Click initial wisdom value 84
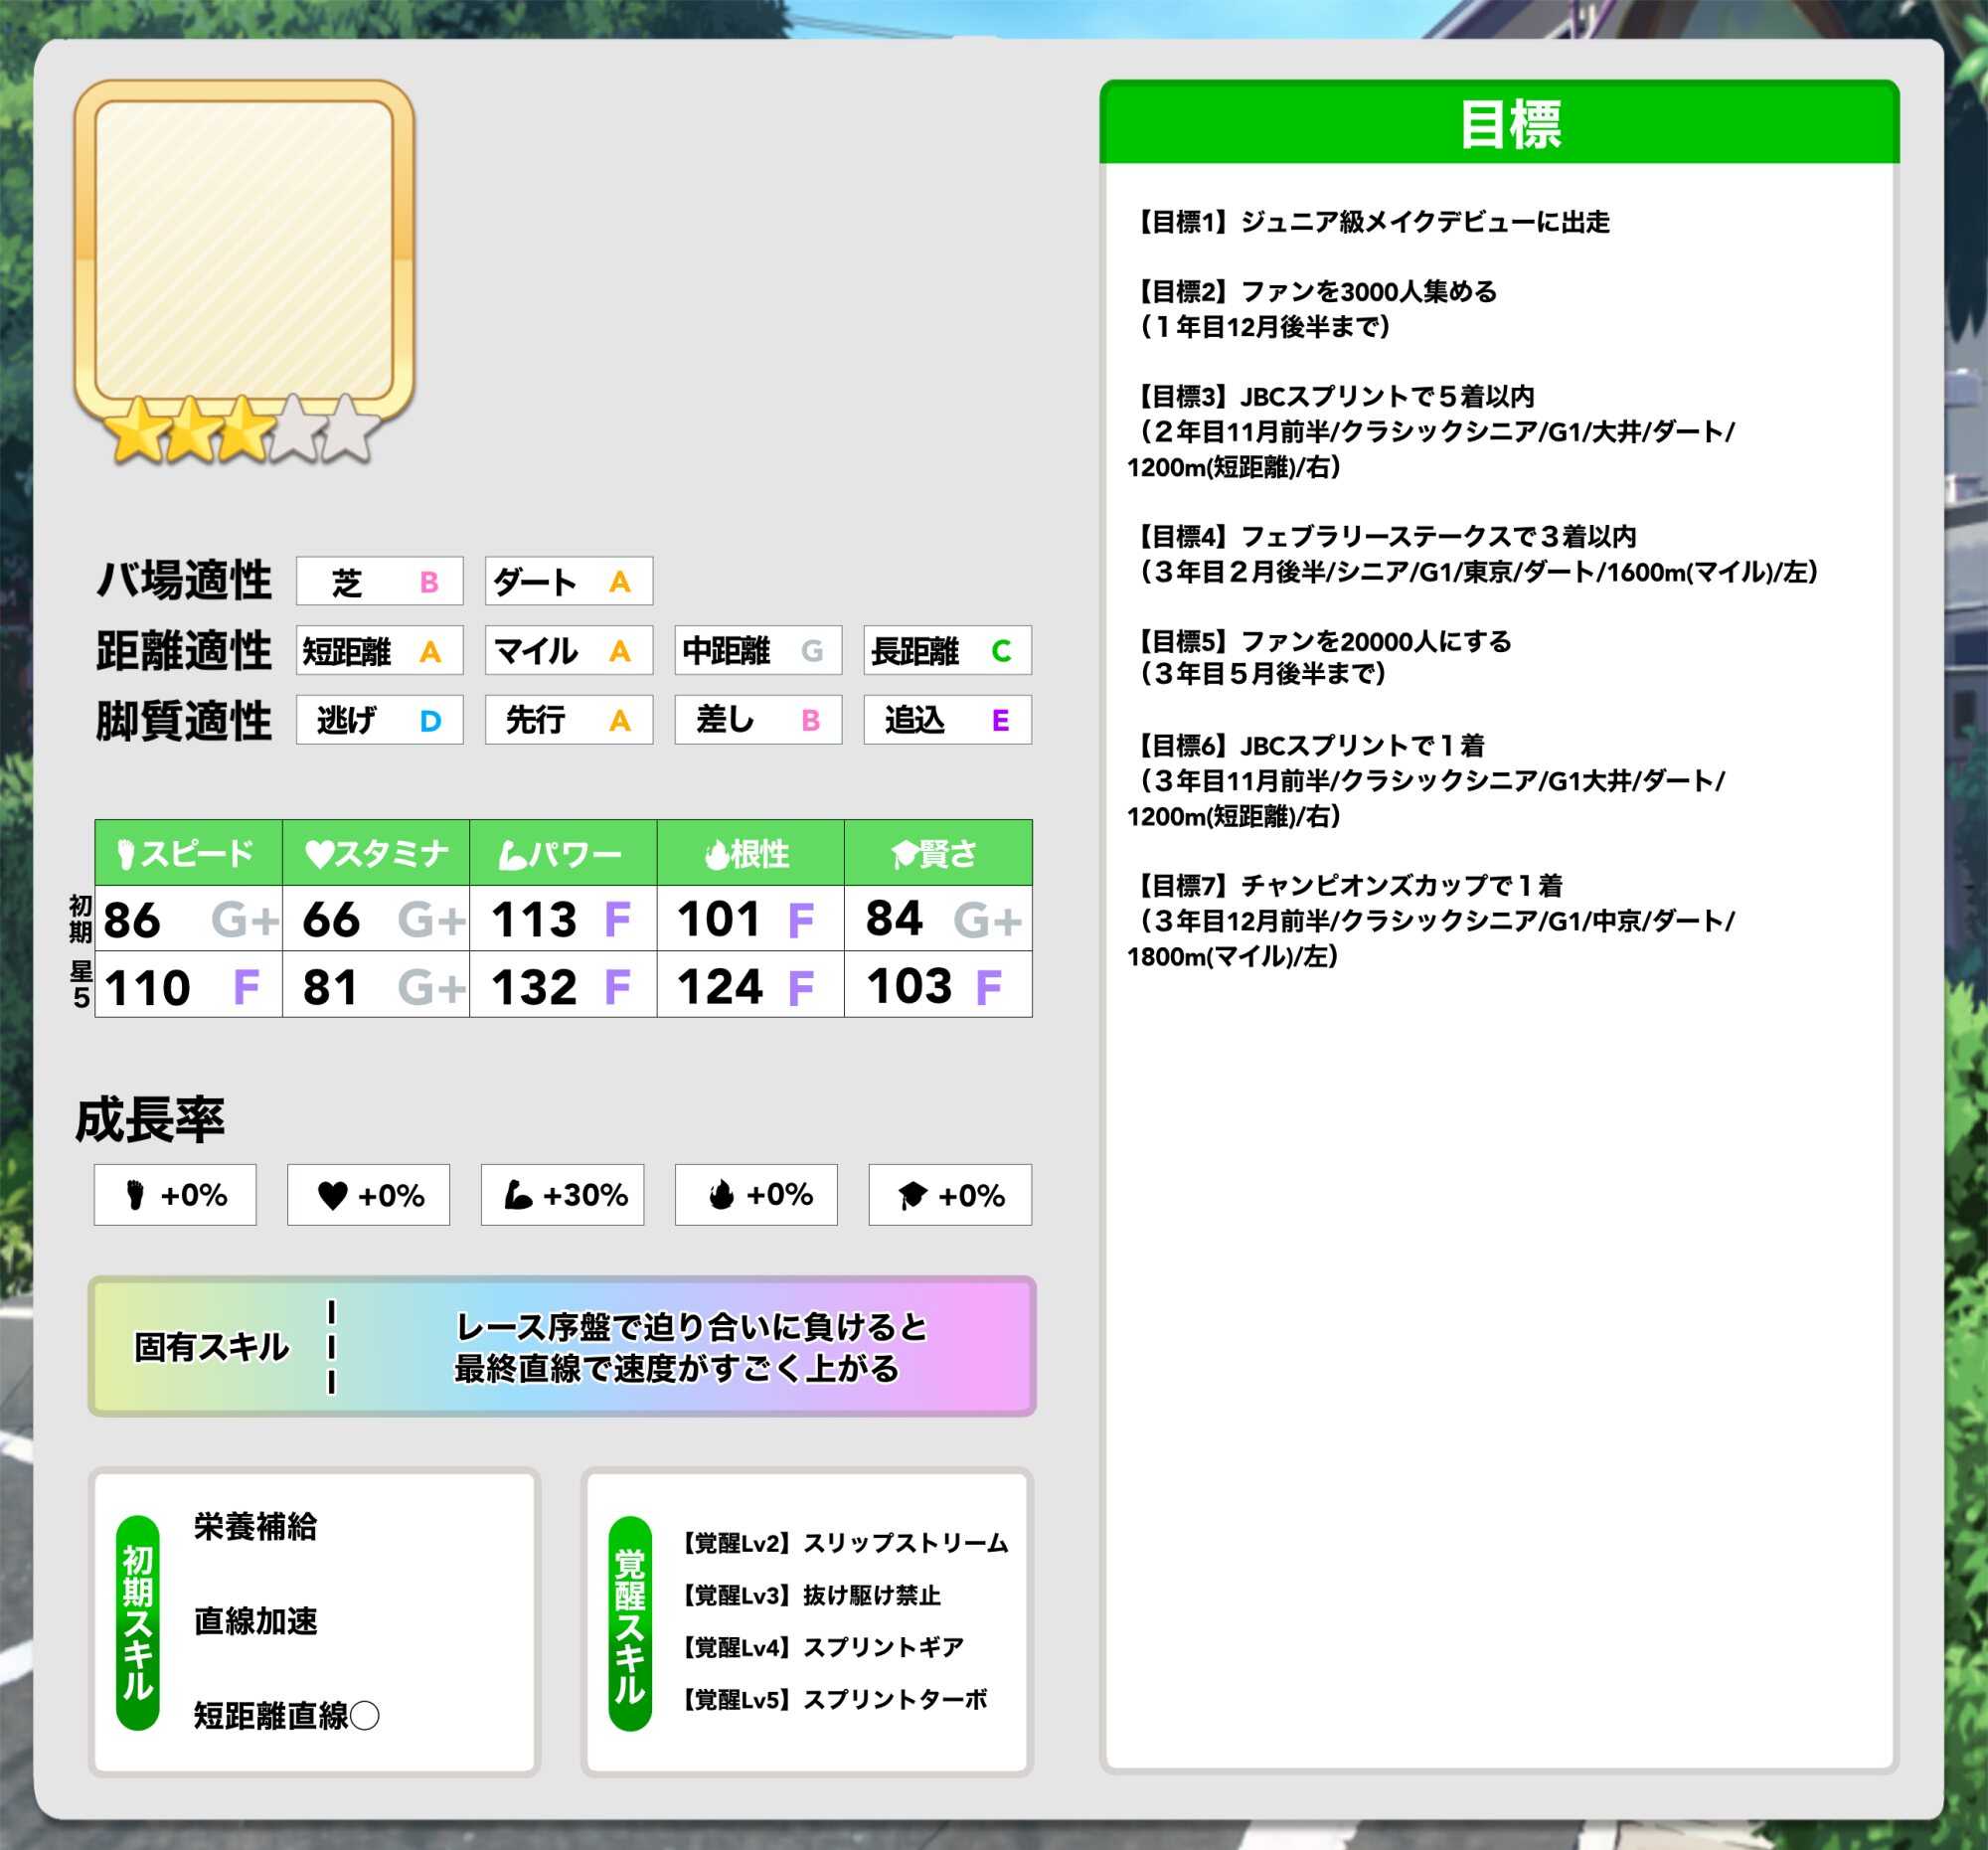Screen dimensions: 1988x1850 click(x=894, y=919)
